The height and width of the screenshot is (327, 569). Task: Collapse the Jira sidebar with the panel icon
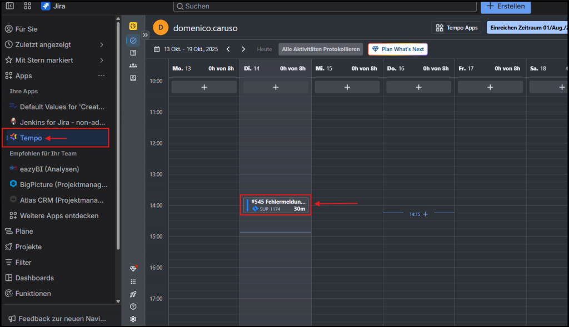pos(9,6)
